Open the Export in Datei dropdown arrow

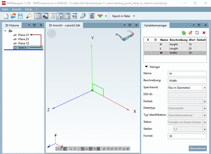(134, 16)
